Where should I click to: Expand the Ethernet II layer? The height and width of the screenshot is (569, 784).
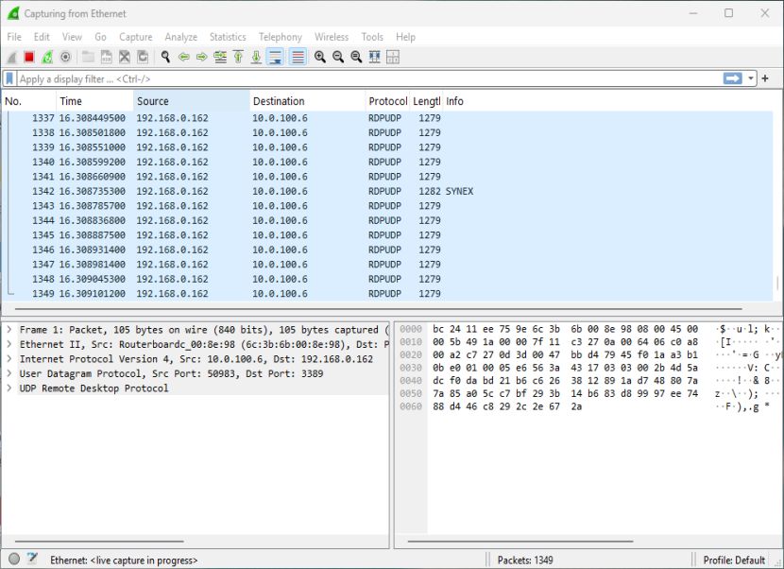coord(9,344)
